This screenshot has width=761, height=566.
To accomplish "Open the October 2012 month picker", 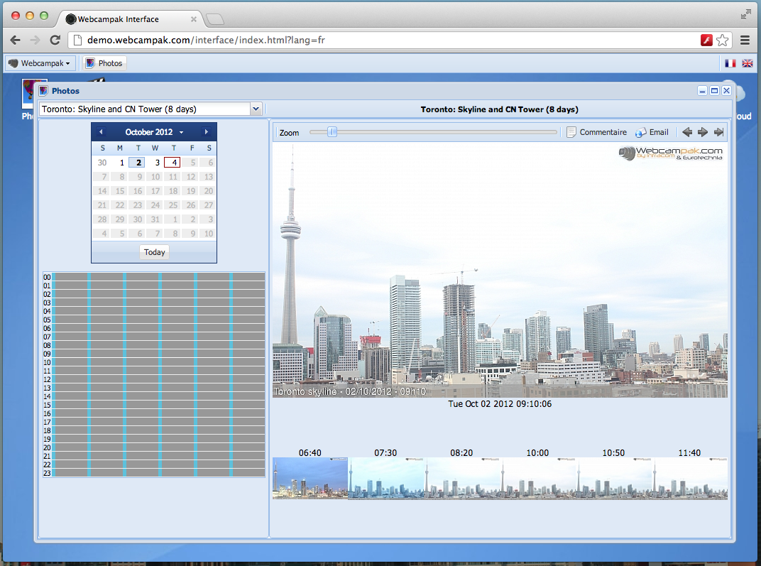I will coord(154,132).
